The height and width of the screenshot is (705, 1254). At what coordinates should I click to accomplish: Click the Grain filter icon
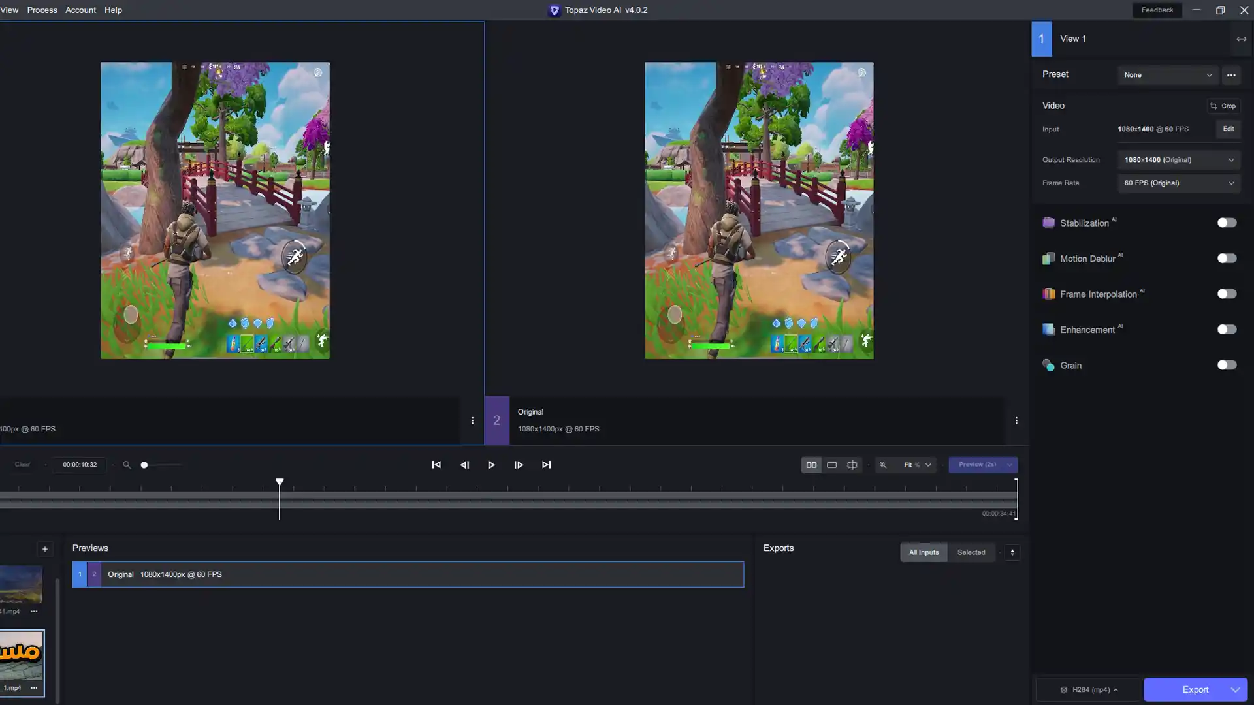1048,365
